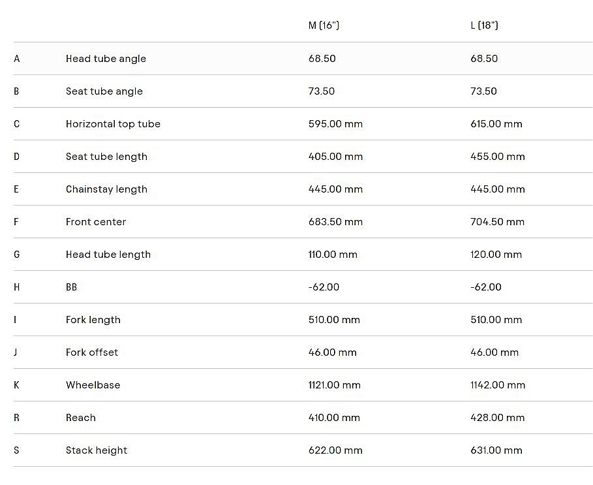
Task: Click the Fork length label
Action: (x=93, y=320)
